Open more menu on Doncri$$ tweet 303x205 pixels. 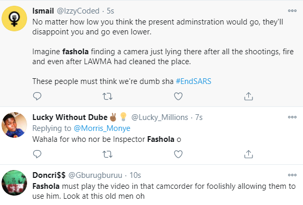pos(292,175)
